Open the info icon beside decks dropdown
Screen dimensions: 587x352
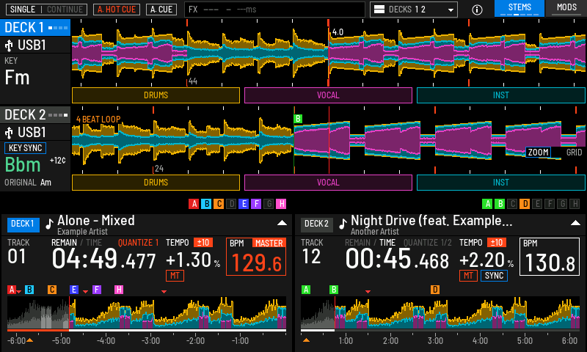477,10
